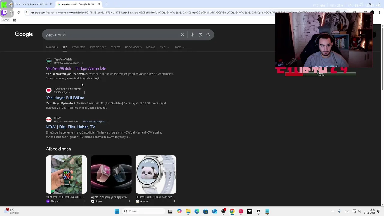This screenshot has height=216, width=384.
Task: Show hidden system tray icons chevron
Action: coord(333,211)
